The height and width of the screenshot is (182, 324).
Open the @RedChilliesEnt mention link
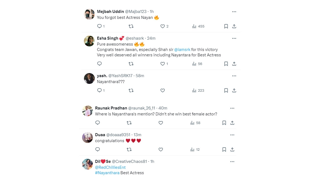(110, 167)
